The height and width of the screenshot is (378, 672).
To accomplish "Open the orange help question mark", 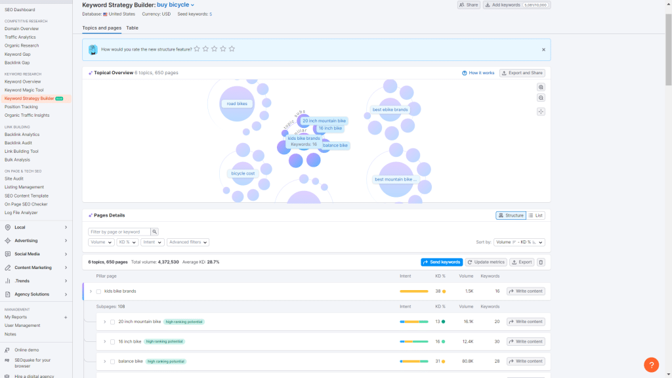I will tap(650, 364).
